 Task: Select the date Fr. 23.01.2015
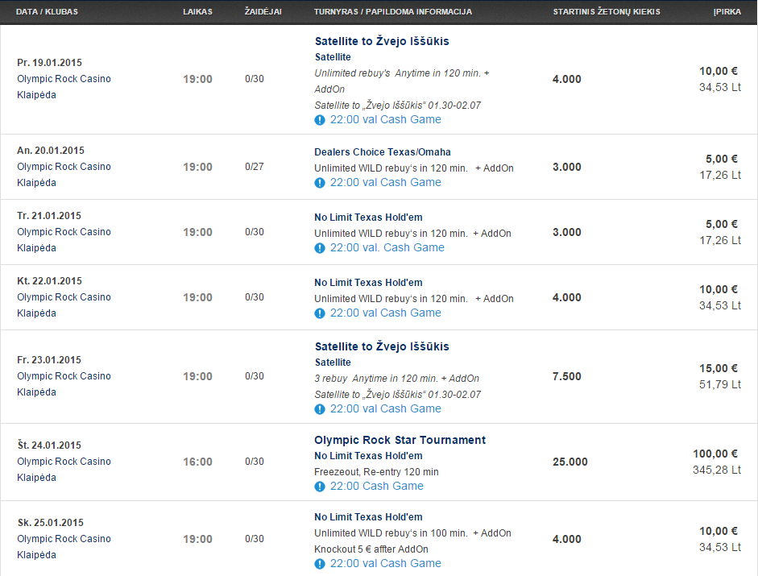49,360
